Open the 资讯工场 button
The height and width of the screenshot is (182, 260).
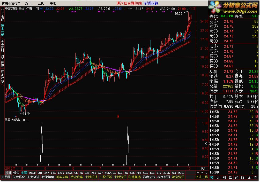(x=202, y=177)
